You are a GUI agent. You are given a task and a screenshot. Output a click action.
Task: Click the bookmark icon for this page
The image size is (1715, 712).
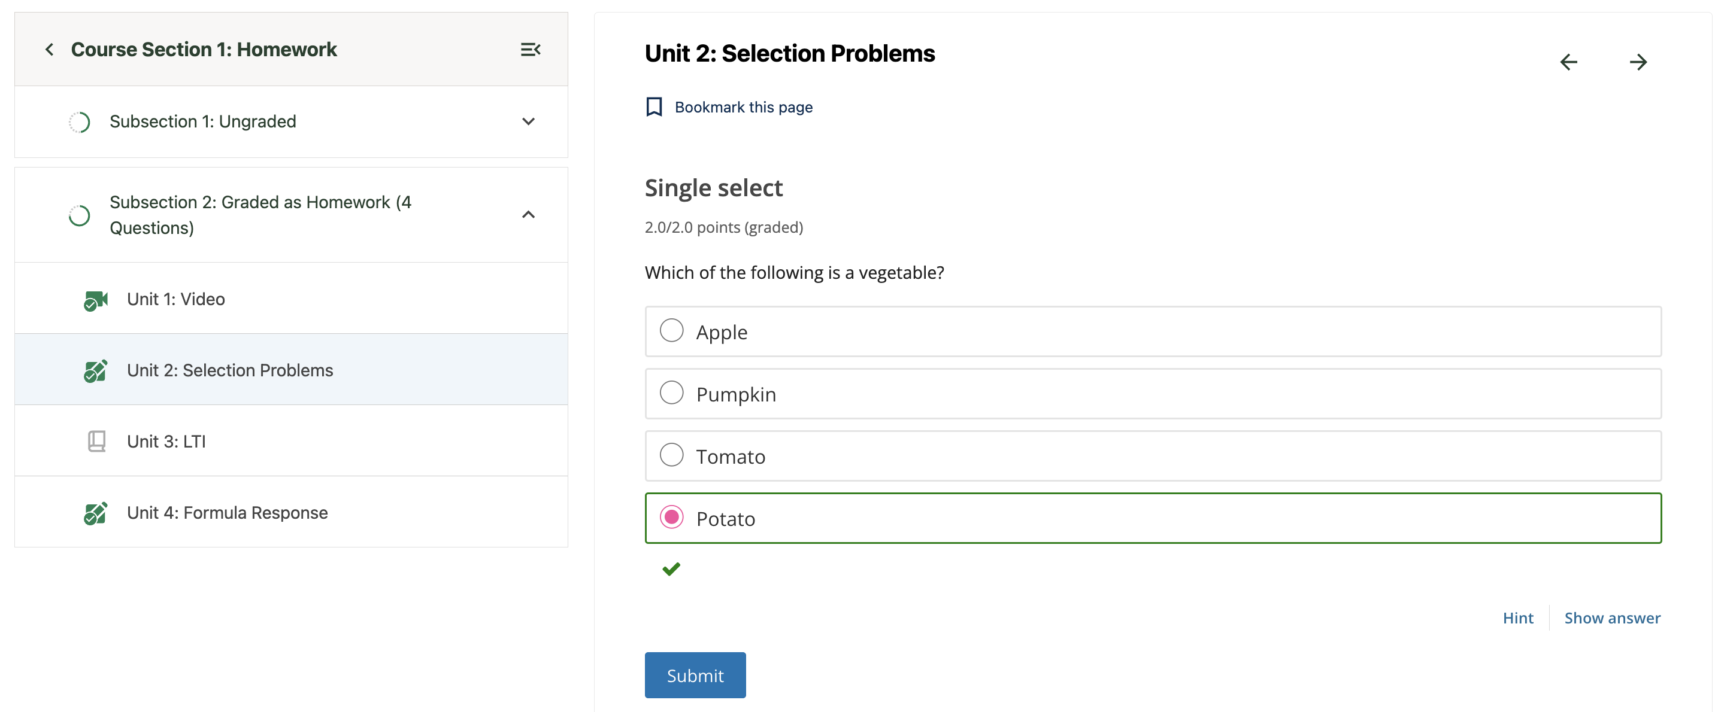click(x=654, y=107)
